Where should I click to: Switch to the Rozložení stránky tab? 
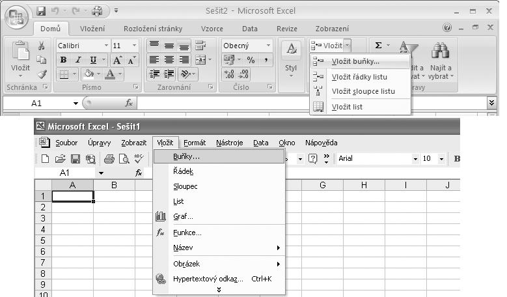click(x=153, y=29)
